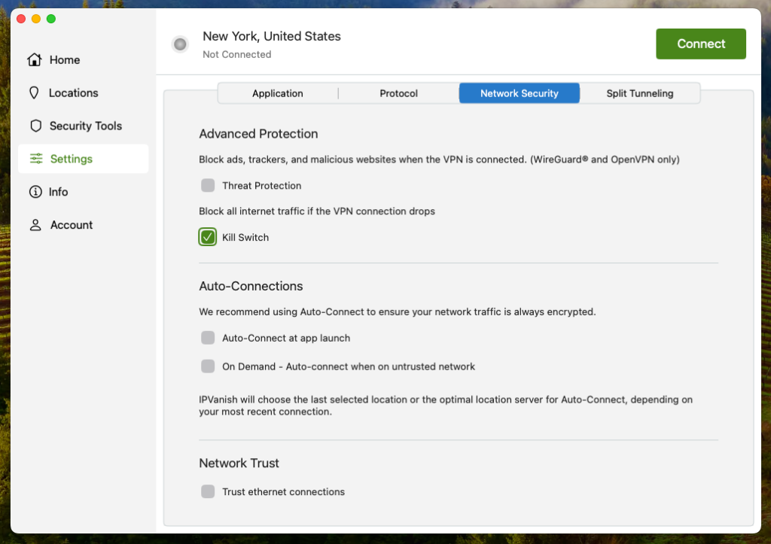771x544 pixels.
Task: Click the Home house icon in sidebar
Action: tap(35, 59)
